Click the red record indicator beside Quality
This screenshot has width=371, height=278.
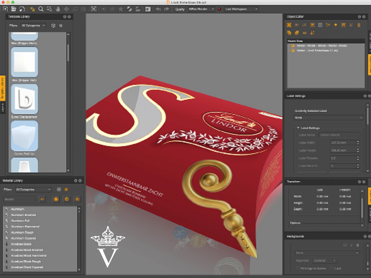pyautogui.click(x=219, y=9)
